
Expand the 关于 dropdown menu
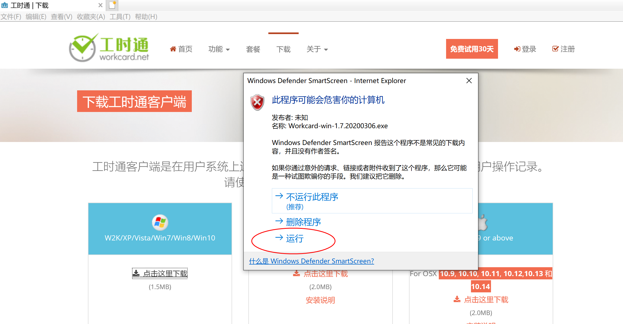317,49
